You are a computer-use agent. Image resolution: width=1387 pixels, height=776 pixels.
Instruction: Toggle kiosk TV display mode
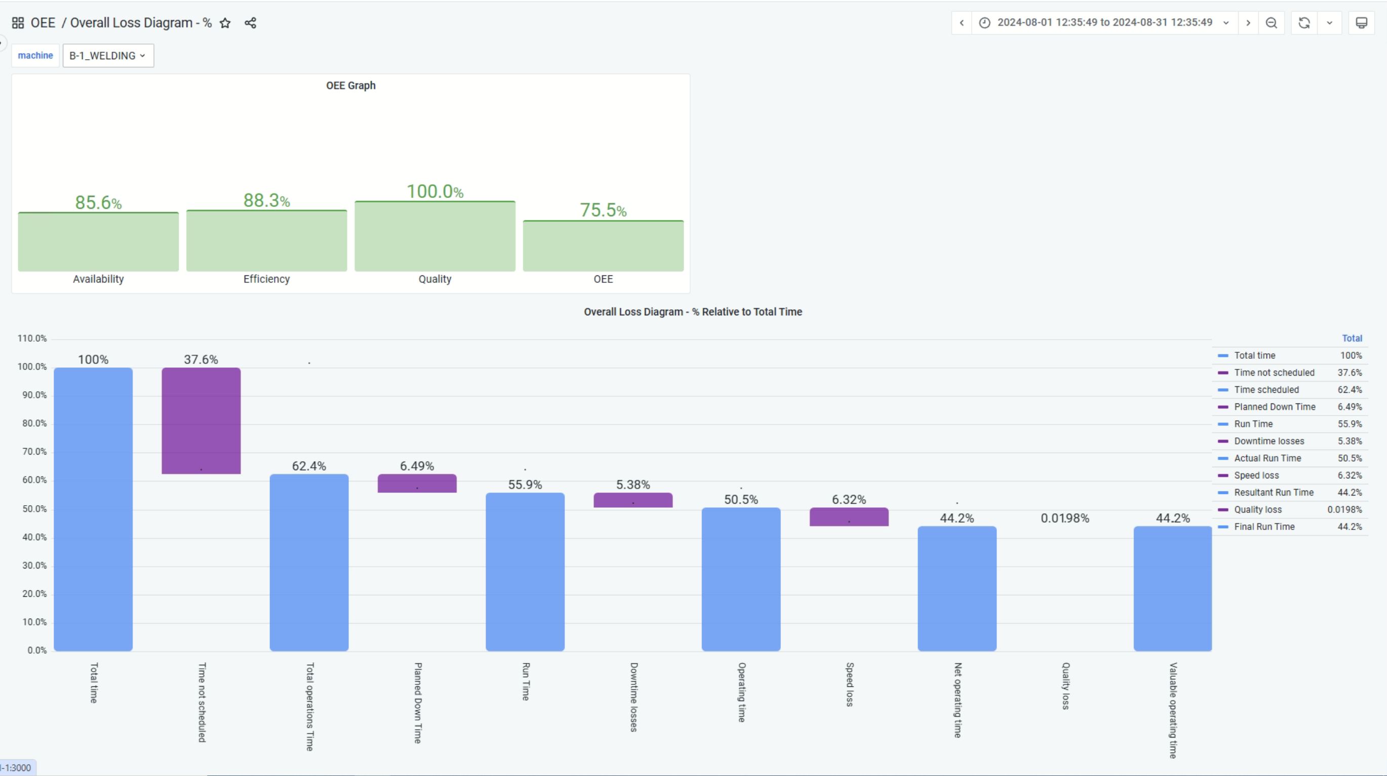tap(1361, 23)
